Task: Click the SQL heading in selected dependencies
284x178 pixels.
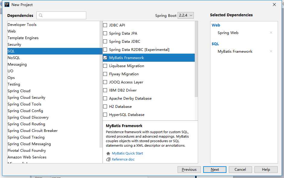Action: pyautogui.click(x=215, y=44)
